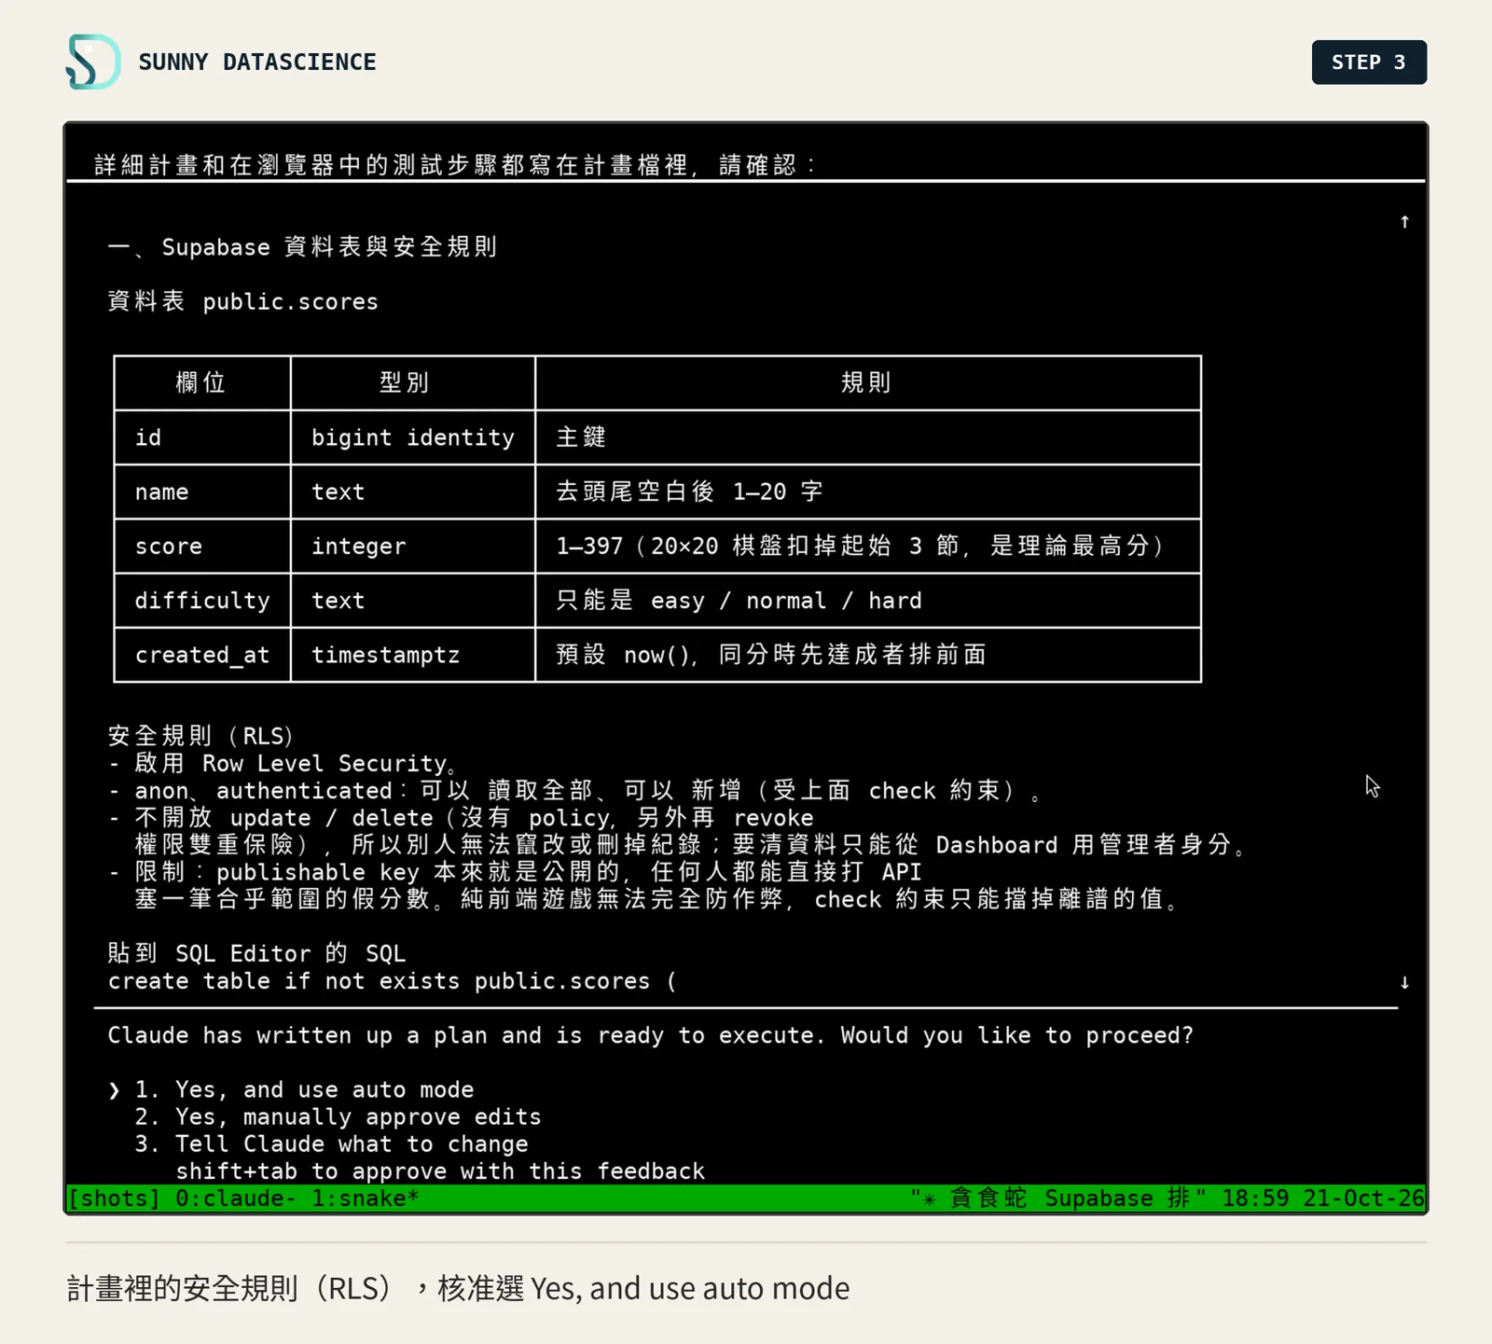Click the "integer" type cell
1492x1344 pixels.
tap(413, 547)
